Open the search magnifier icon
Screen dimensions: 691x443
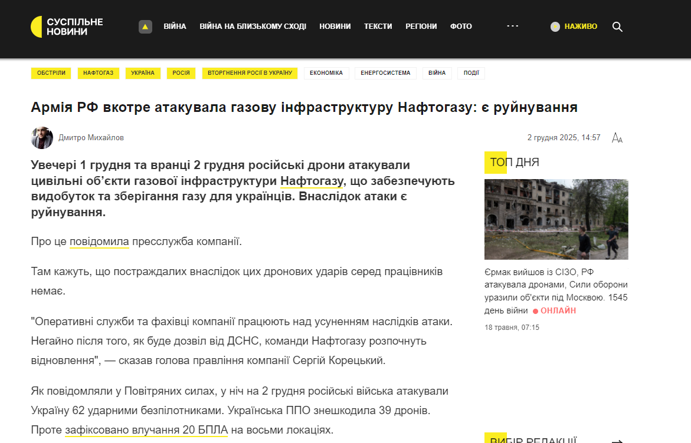617,27
